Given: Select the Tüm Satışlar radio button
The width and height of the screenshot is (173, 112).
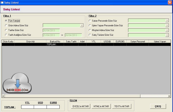Looking at the screenshot, I should tap(6, 21).
